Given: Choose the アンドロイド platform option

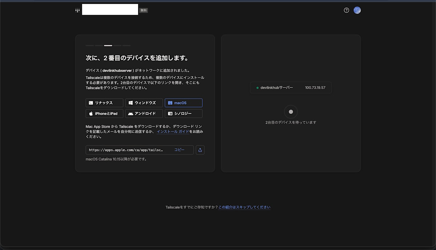Looking at the screenshot, I should pyautogui.click(x=144, y=113).
